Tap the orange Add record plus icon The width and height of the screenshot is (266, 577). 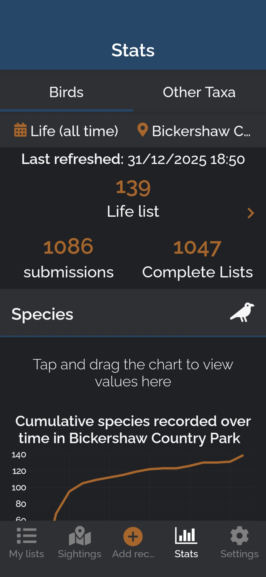pyautogui.click(x=133, y=537)
